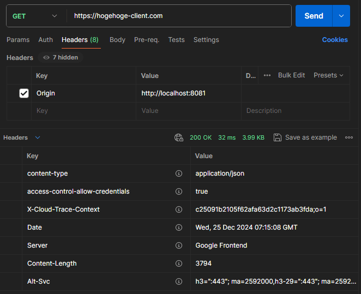Select the application/json value

click(x=220, y=173)
